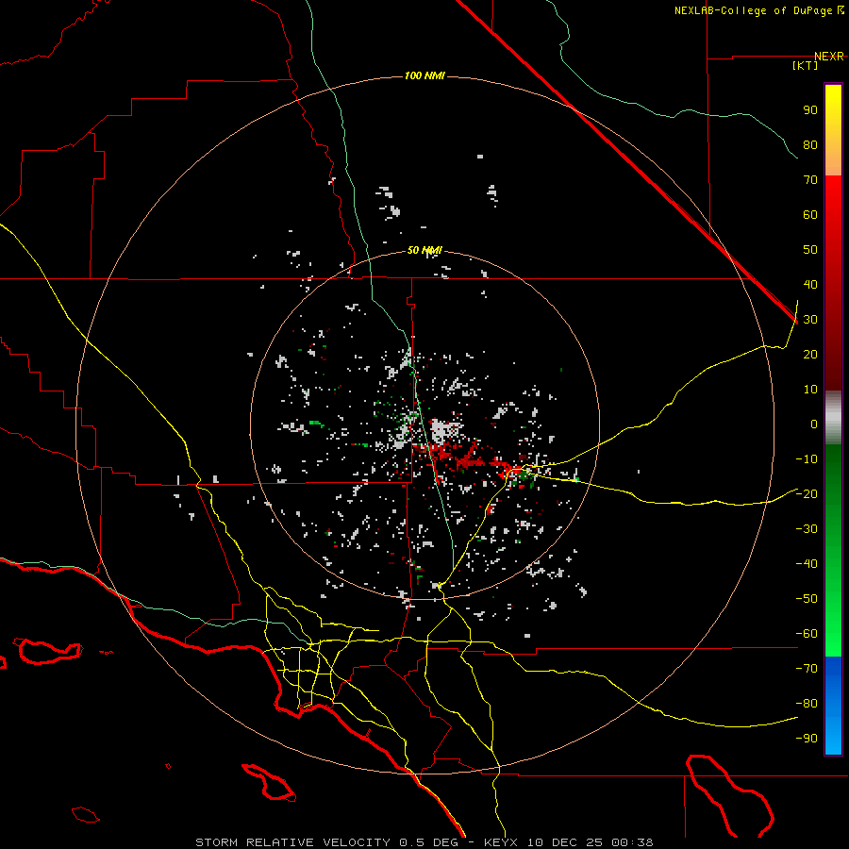Click the -50 value on the velocity scale
This screenshot has width=849, height=849.
807,598
